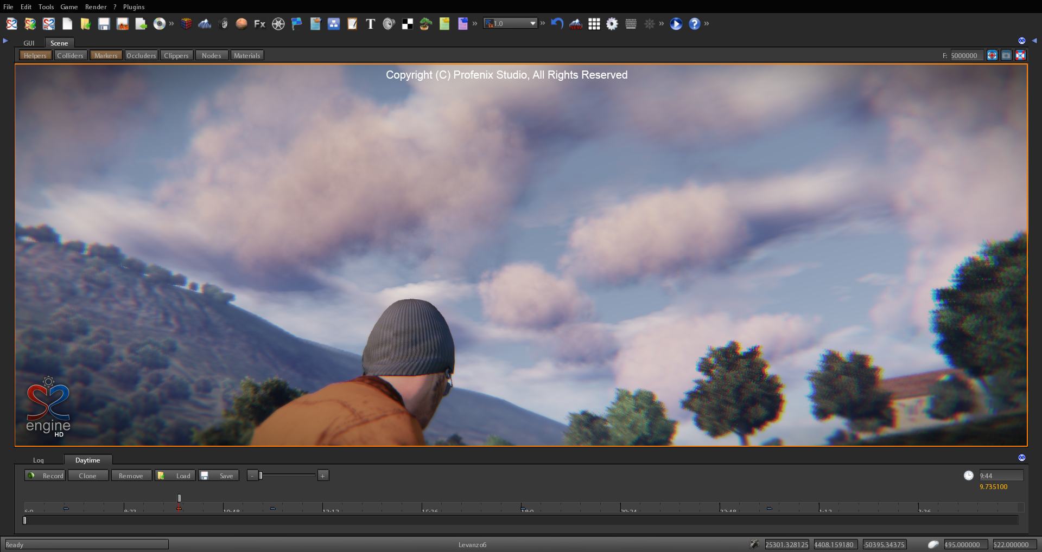Toggle the Markers display button

[x=106, y=55]
